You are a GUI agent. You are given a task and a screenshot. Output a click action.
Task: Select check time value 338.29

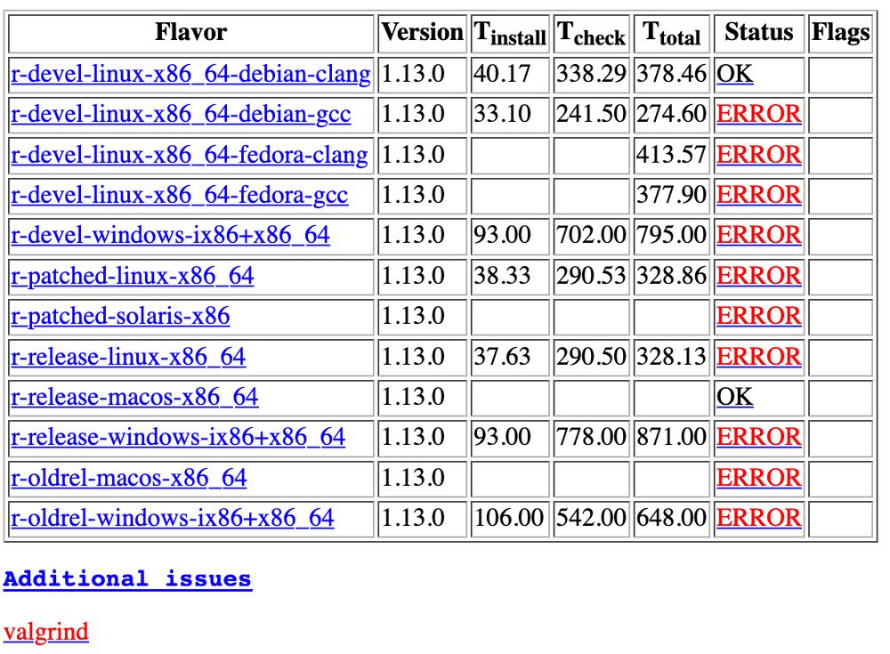(592, 75)
